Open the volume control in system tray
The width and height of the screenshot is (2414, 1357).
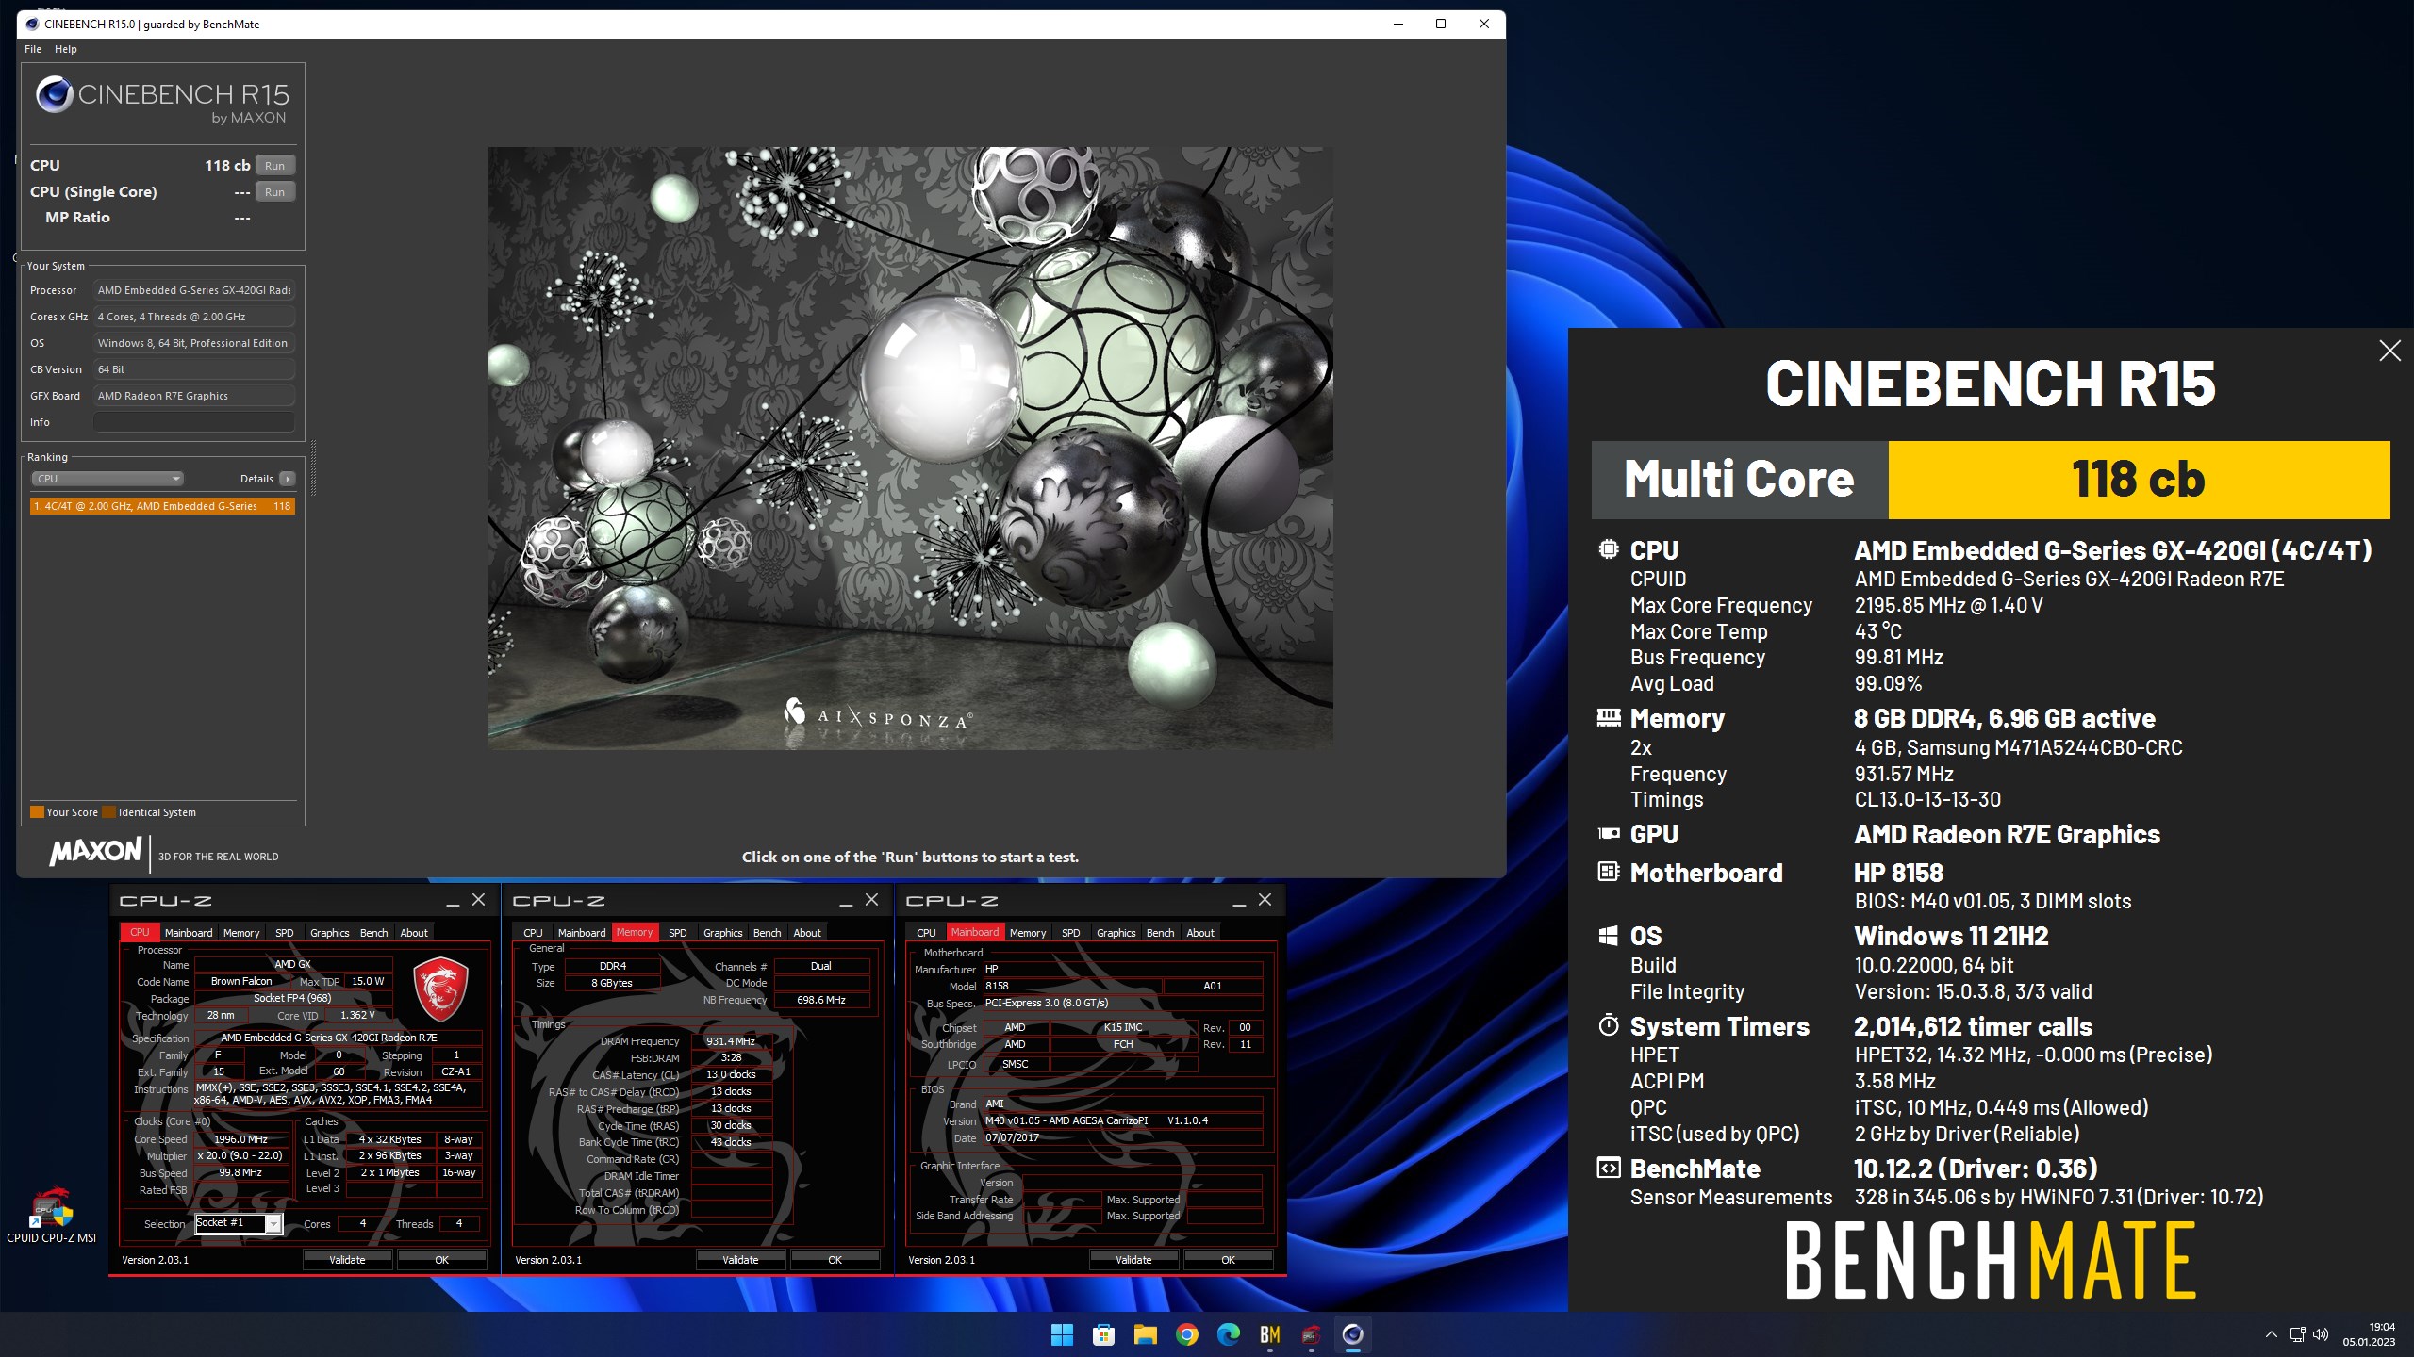pos(2321,1334)
